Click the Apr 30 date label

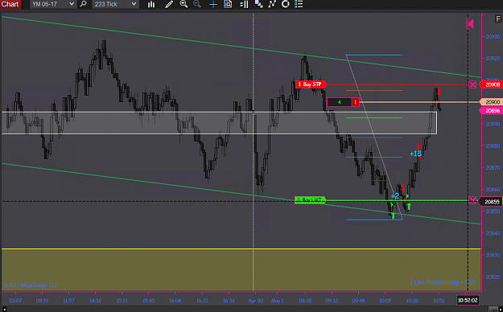(255, 301)
